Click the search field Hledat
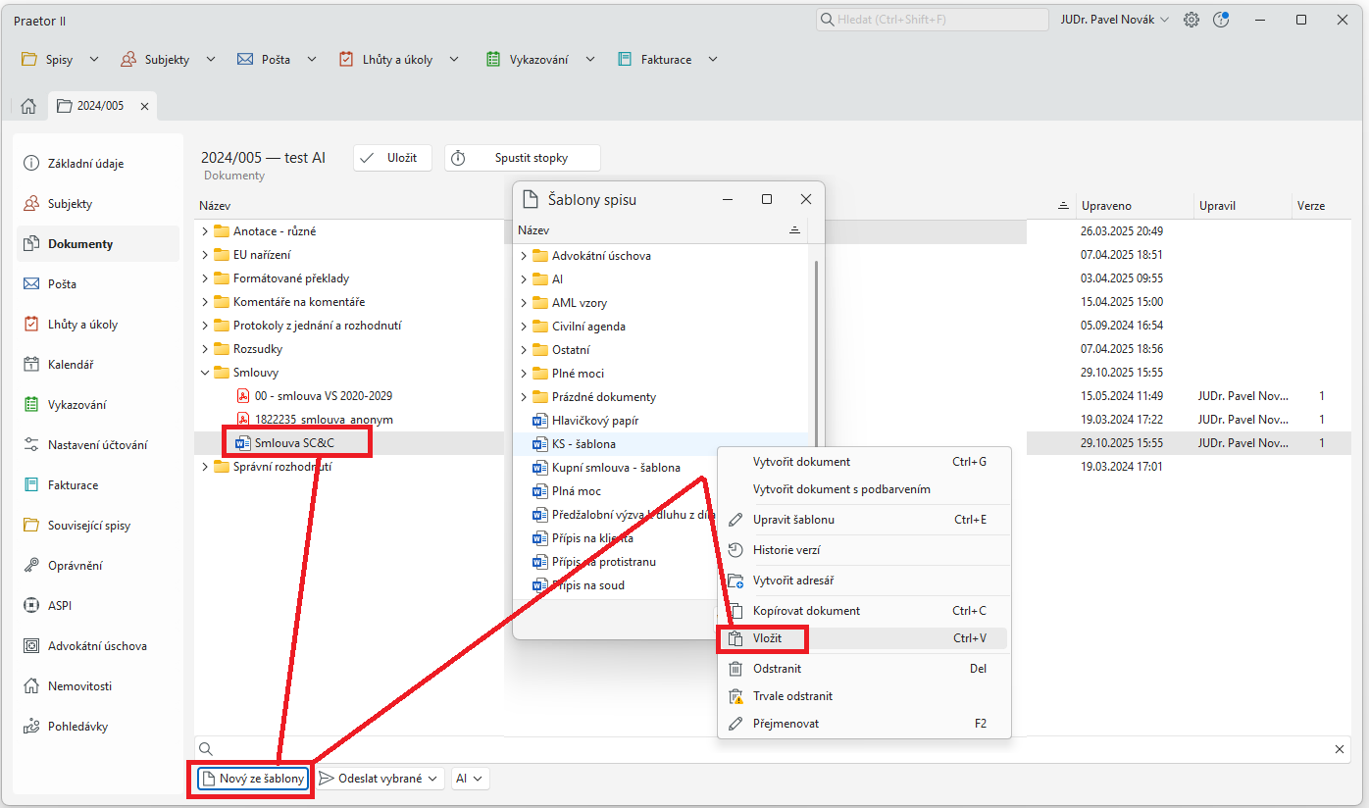This screenshot has width=1369, height=808. (932, 20)
